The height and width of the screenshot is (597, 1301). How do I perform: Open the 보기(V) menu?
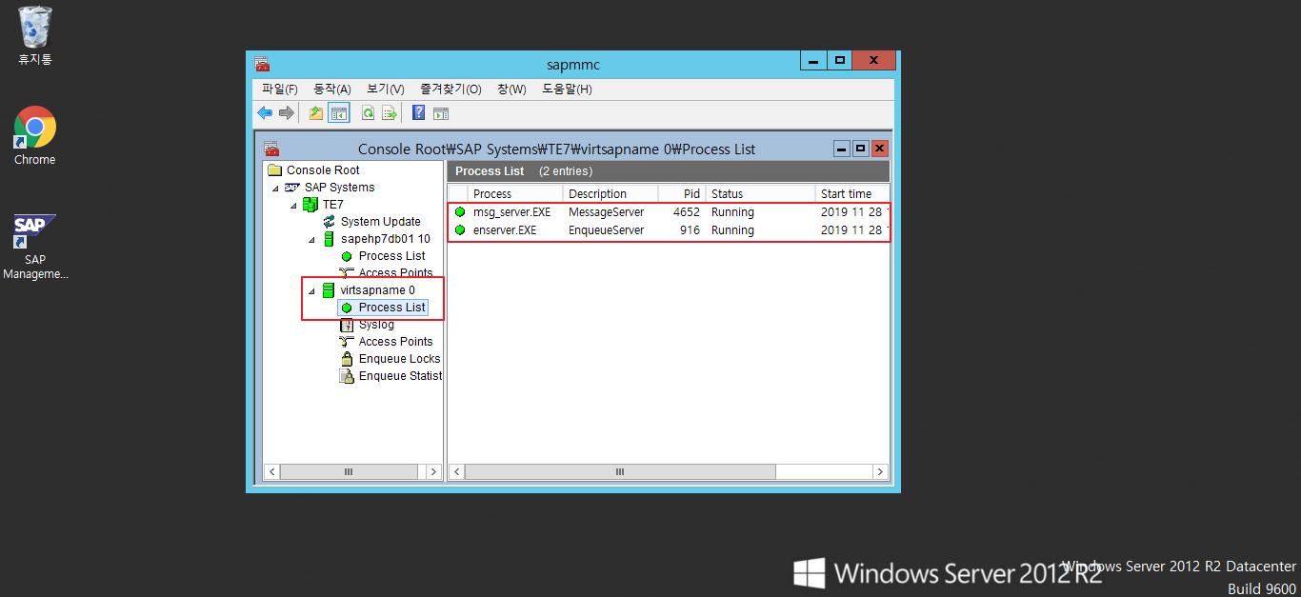tap(386, 90)
